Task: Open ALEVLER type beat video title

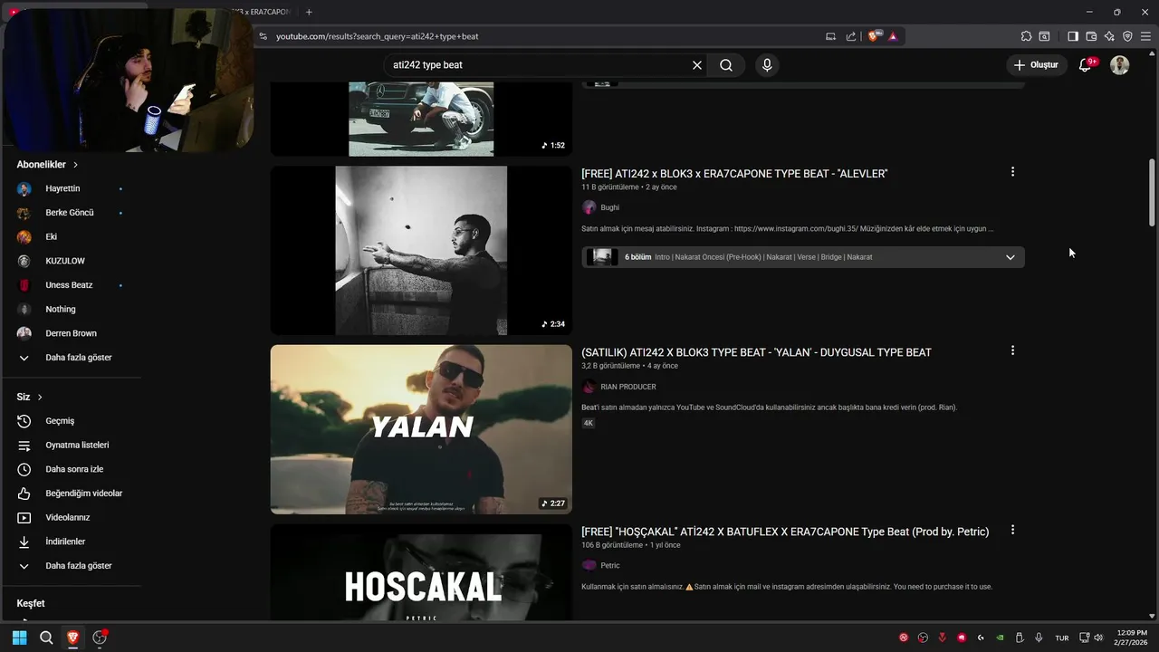Action: pyautogui.click(x=734, y=174)
